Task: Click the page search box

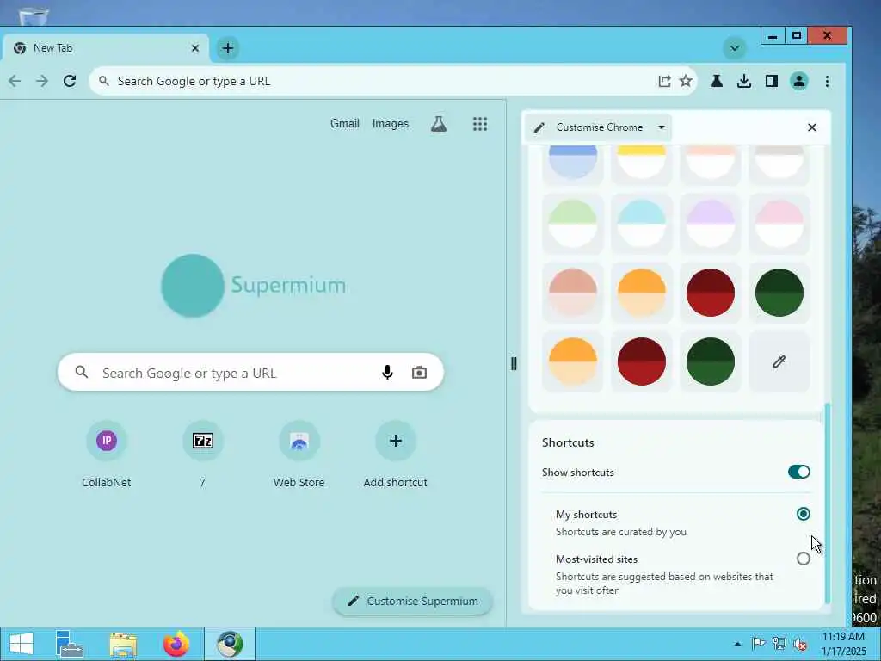Action: (x=250, y=372)
